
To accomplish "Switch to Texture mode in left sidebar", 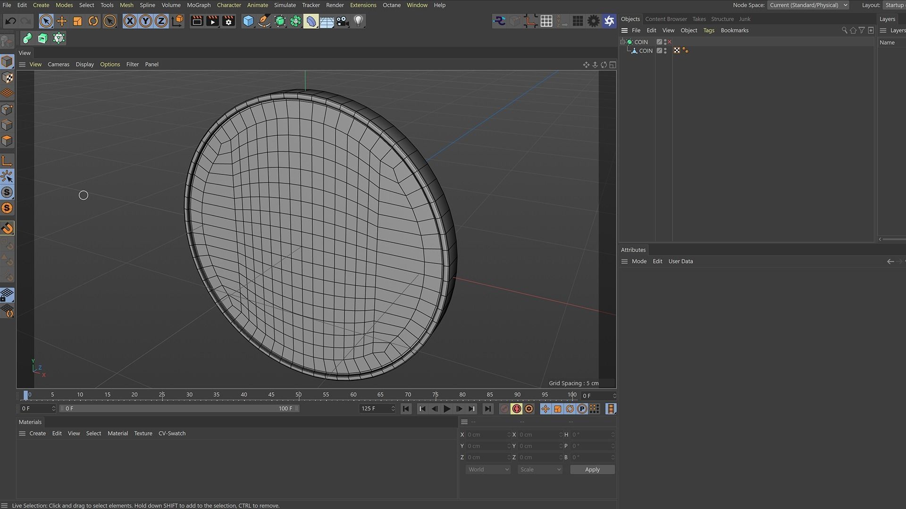I will point(7,78).
